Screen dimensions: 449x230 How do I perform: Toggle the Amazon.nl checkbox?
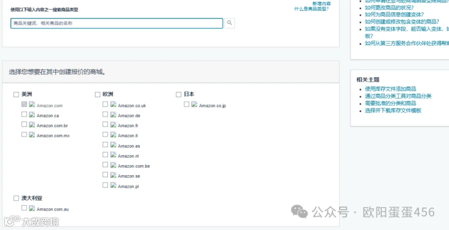(x=105, y=154)
